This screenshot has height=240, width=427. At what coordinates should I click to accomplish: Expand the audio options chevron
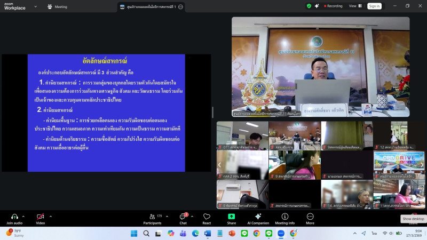point(25,216)
